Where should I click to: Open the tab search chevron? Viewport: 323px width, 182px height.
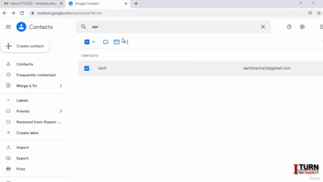coord(301,3)
